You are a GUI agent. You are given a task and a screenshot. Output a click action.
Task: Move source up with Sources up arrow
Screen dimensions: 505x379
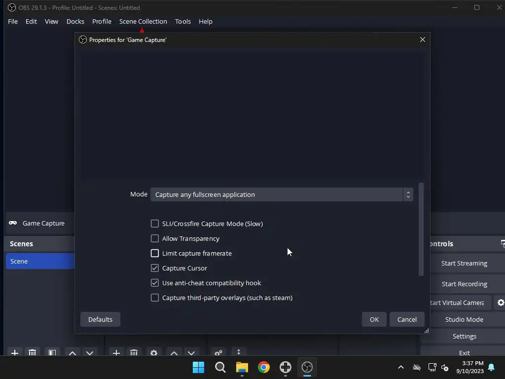coord(174,352)
